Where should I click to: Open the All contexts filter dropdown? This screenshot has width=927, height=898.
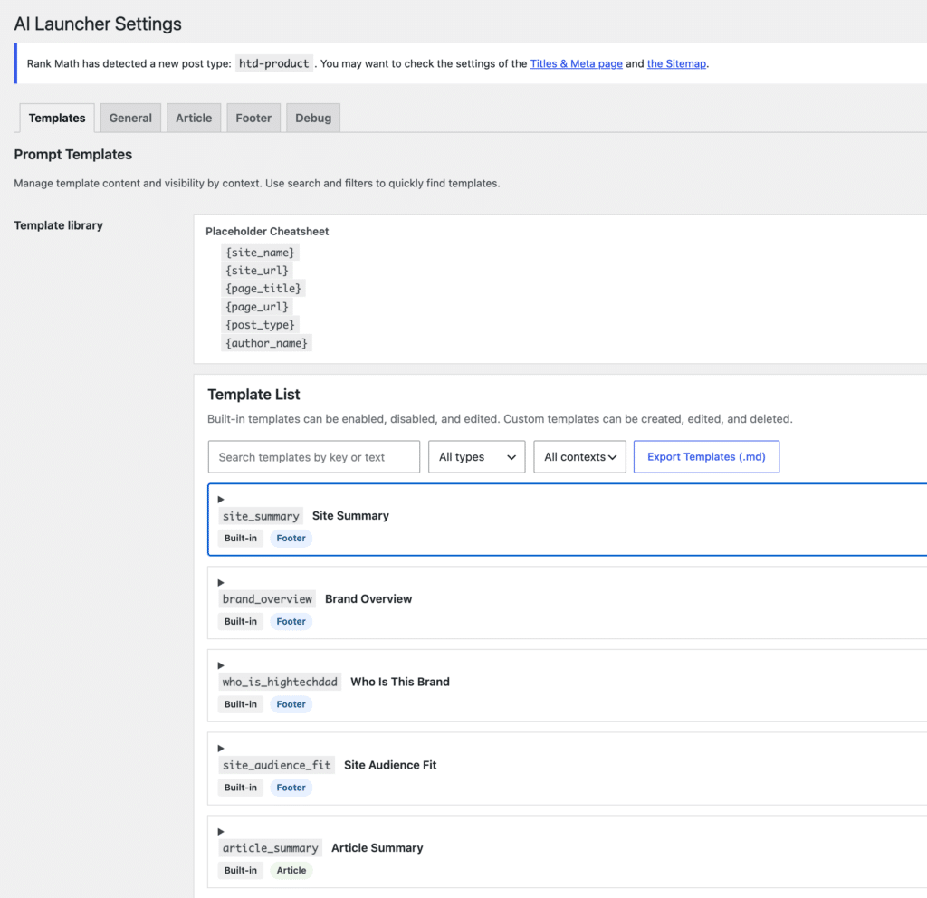579,457
